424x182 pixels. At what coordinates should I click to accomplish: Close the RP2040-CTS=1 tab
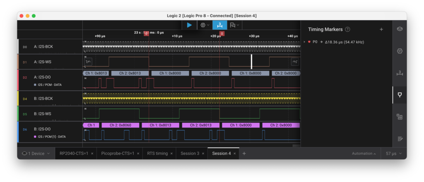pyautogui.click(x=92, y=154)
